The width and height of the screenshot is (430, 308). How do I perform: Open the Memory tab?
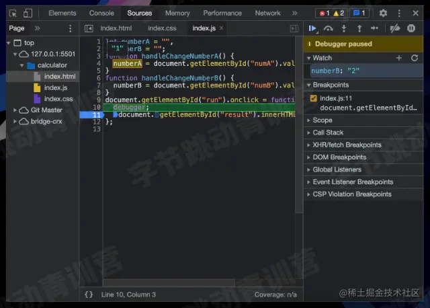(177, 13)
